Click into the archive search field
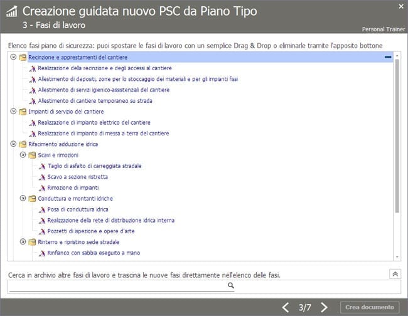 pos(122,286)
